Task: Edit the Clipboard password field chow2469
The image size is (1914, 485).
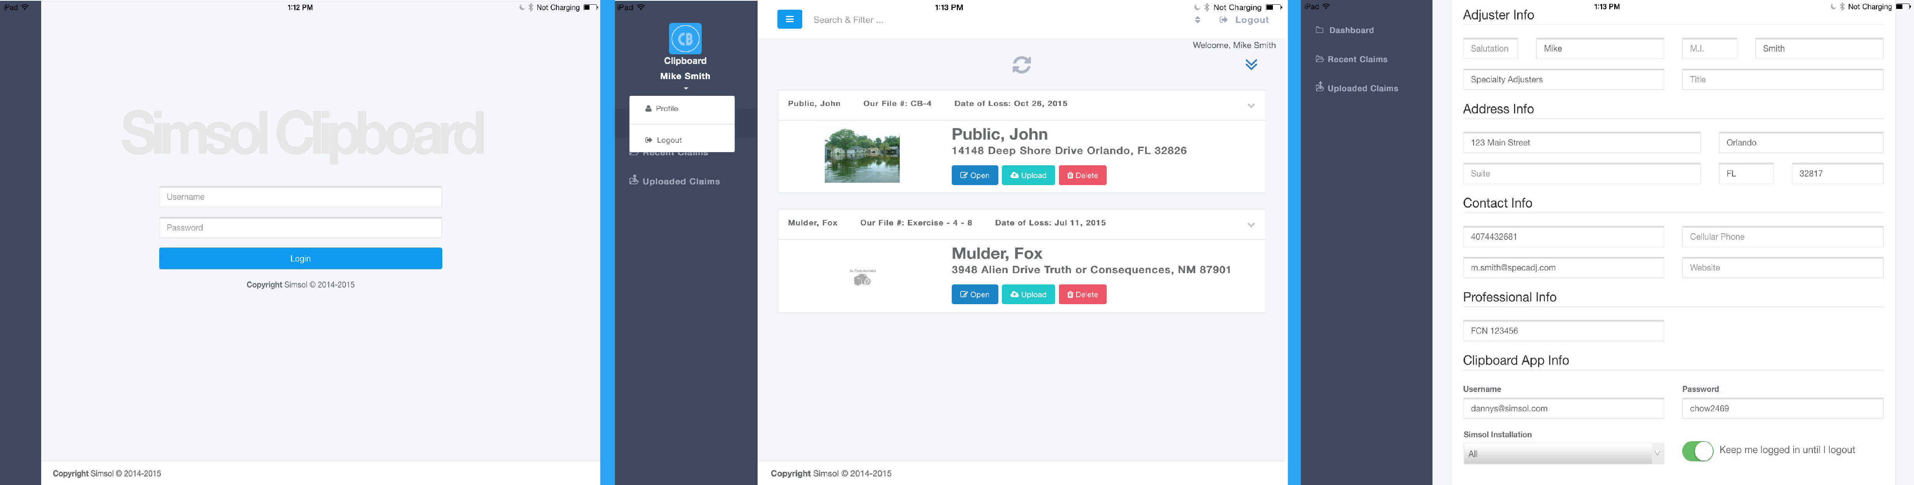Action: tap(1782, 409)
